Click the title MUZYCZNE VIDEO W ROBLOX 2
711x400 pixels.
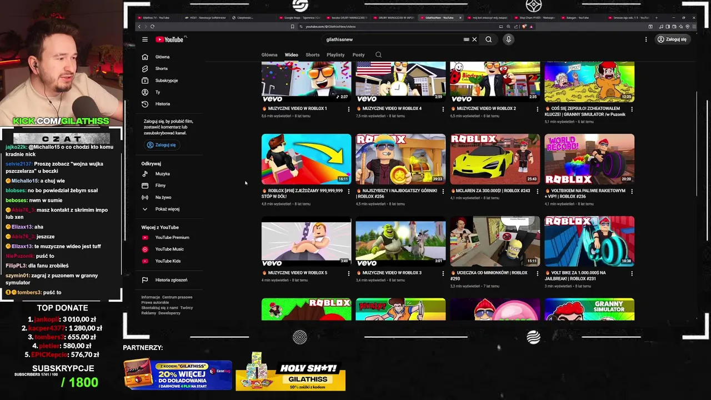tap(486, 109)
